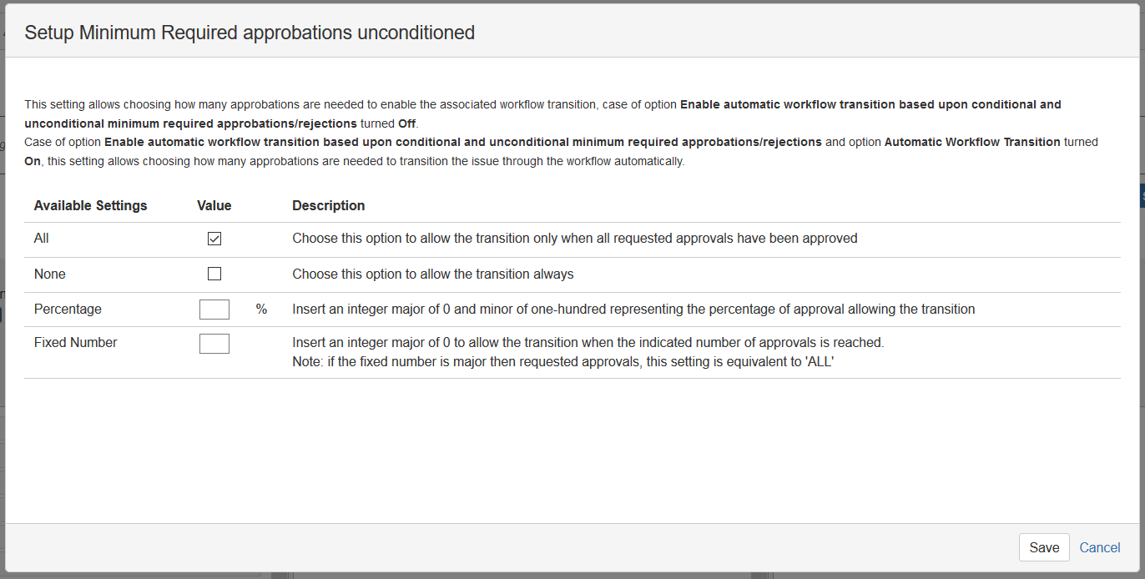The image size is (1145, 579).
Task: Click the 'None' setting label
Action: point(50,274)
